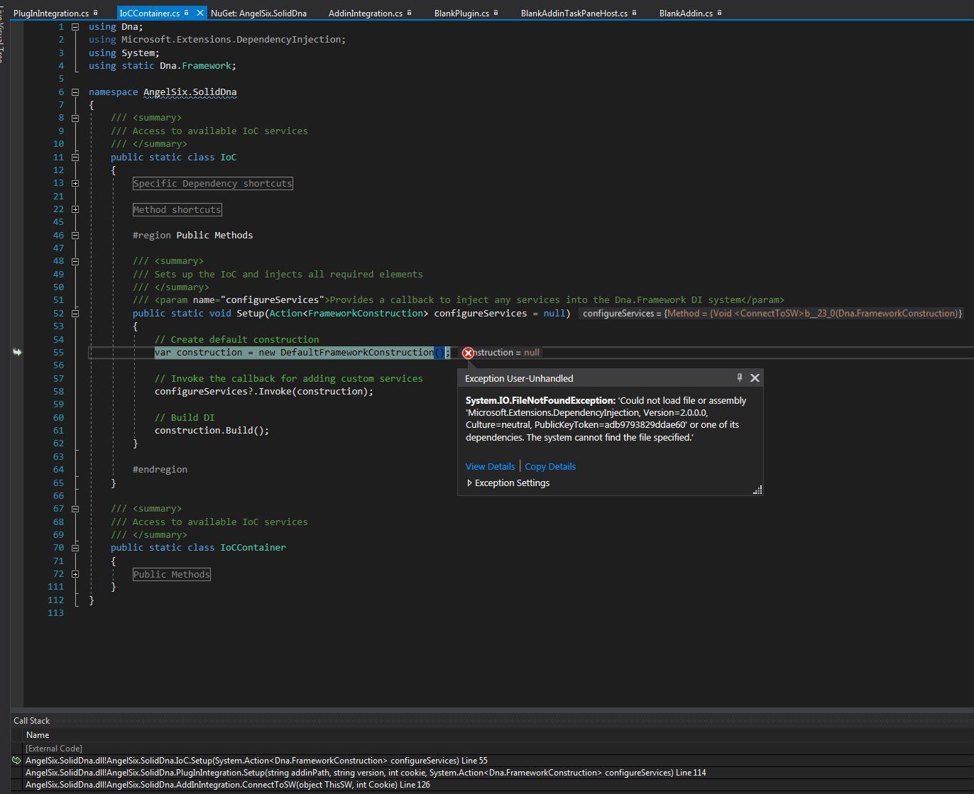The height and width of the screenshot is (794, 974).
Task: Open the NuGet: AngelSix.SolidDna tab
Action: point(257,11)
